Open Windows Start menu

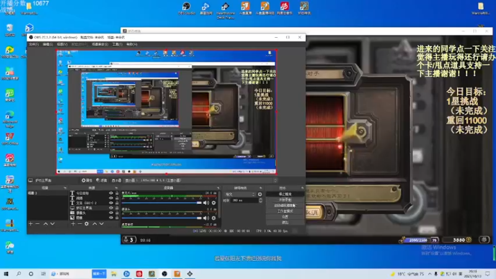[x=6, y=273]
